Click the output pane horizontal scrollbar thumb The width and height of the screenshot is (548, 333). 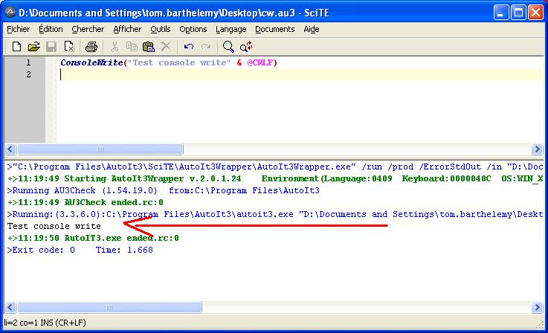click(x=109, y=308)
